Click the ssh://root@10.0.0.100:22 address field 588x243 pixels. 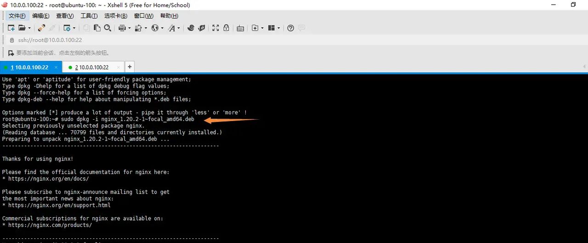[50, 40]
